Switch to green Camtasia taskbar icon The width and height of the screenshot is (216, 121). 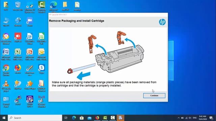[105, 118]
